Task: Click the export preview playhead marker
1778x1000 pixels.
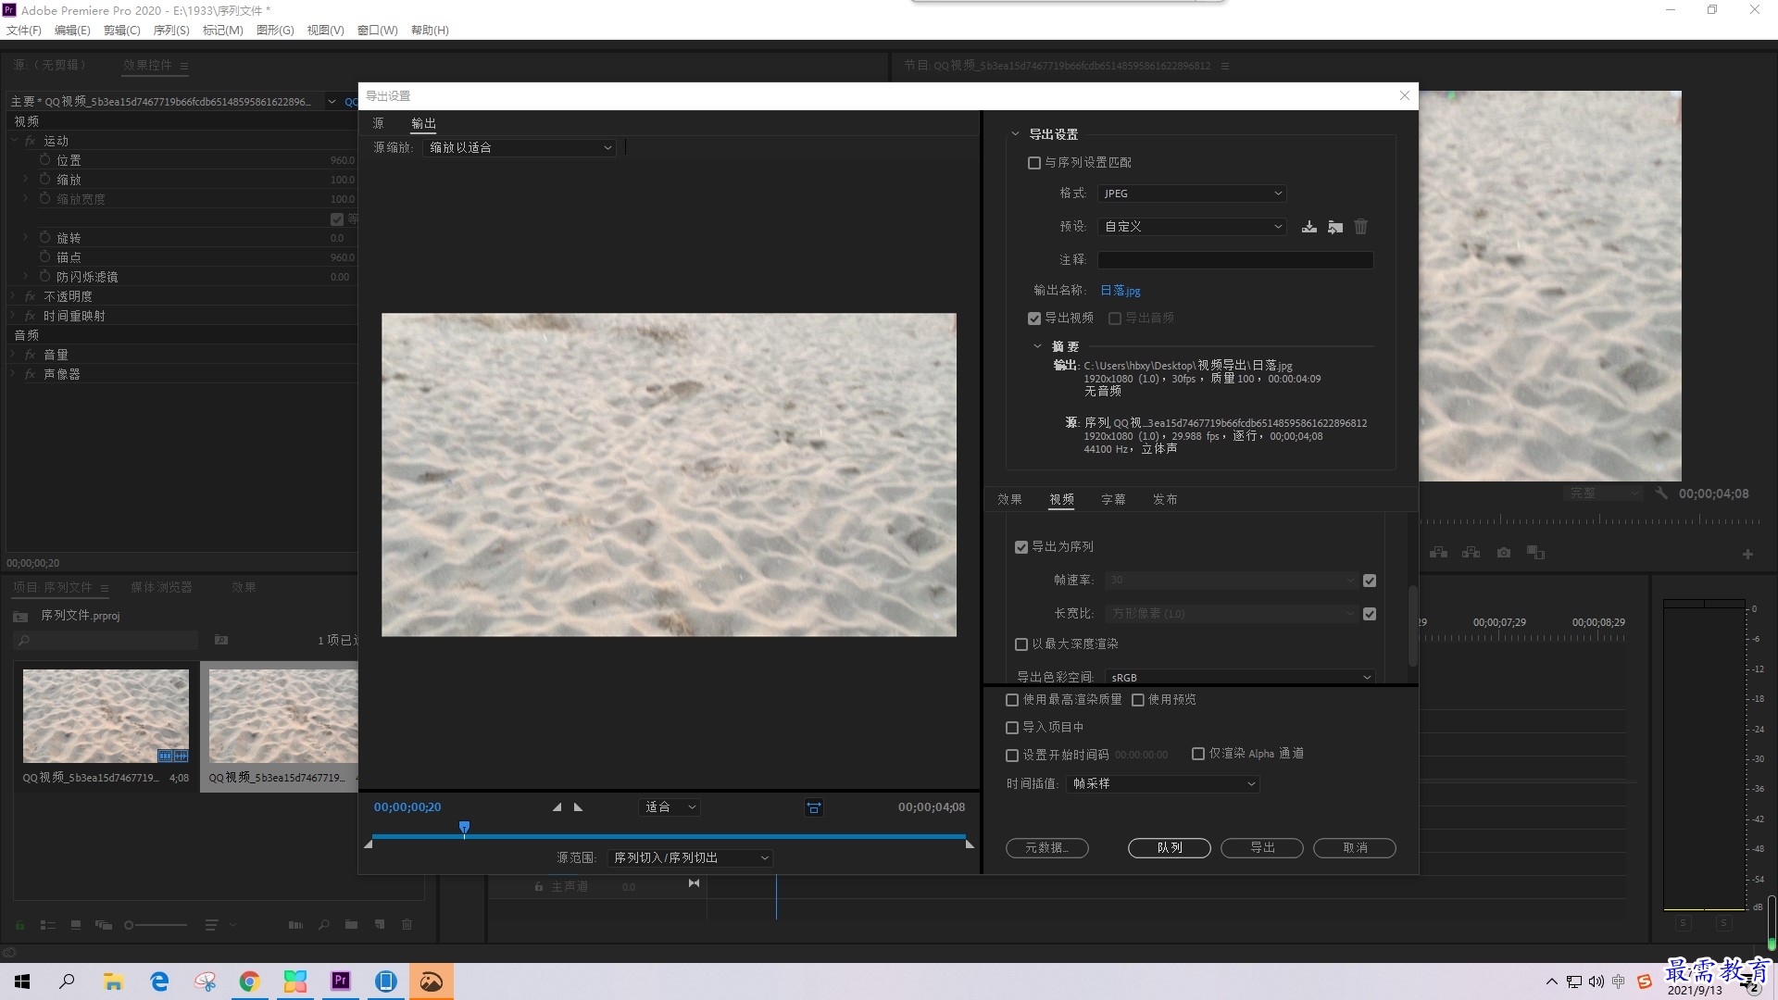Action: [464, 827]
